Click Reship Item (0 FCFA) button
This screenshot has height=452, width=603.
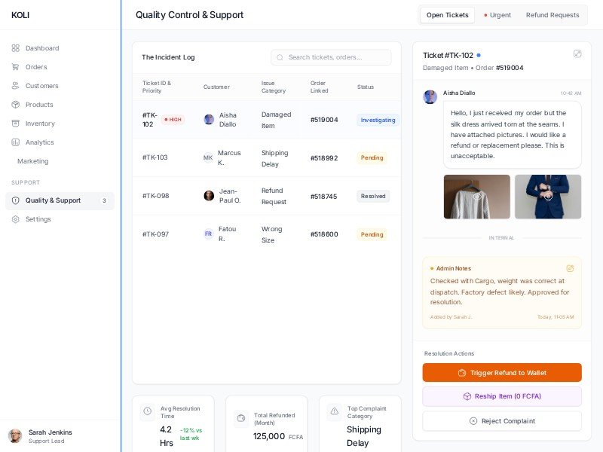pos(502,396)
